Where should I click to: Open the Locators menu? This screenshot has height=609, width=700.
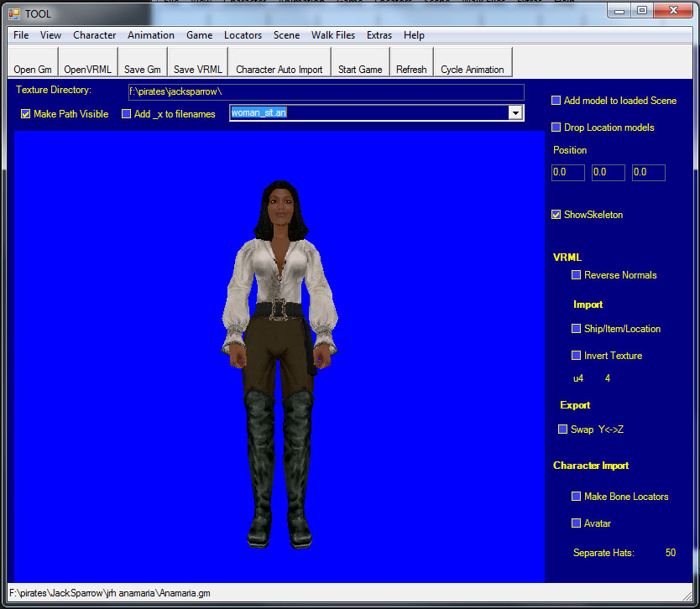click(x=243, y=35)
